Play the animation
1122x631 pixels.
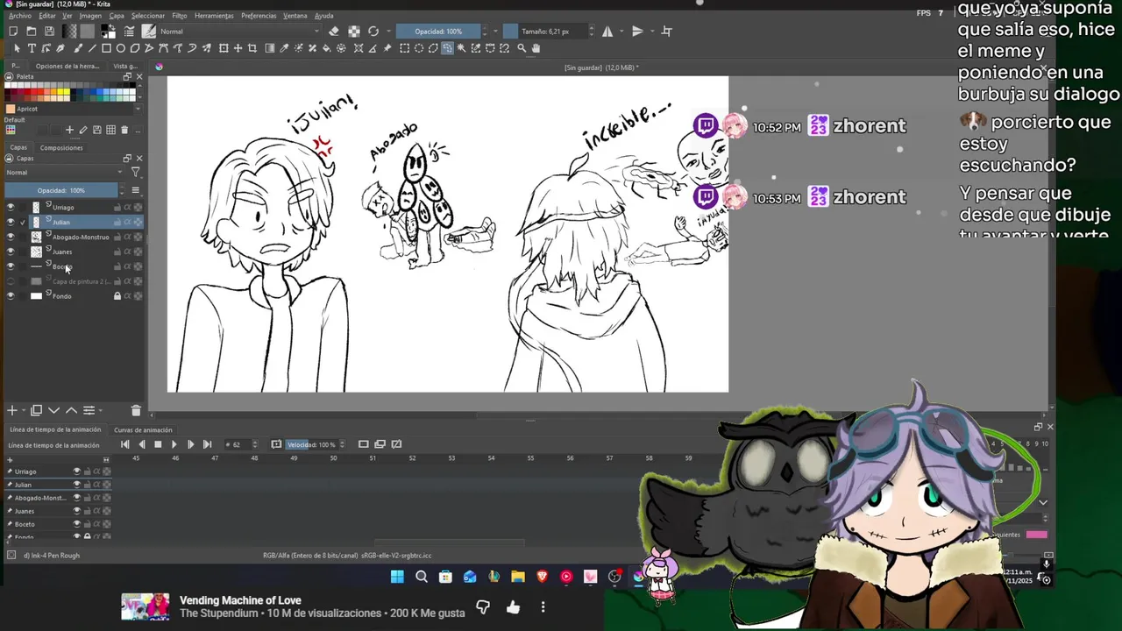pos(174,444)
